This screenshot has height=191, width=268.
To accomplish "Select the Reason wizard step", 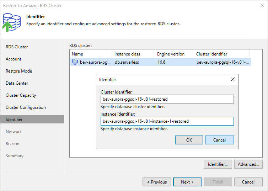I will tap(12, 144).
